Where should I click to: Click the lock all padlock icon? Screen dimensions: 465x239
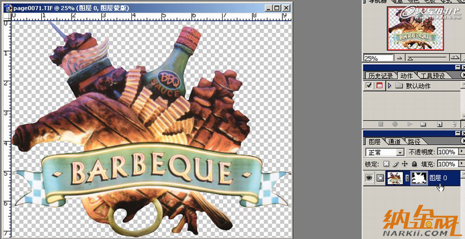click(413, 164)
